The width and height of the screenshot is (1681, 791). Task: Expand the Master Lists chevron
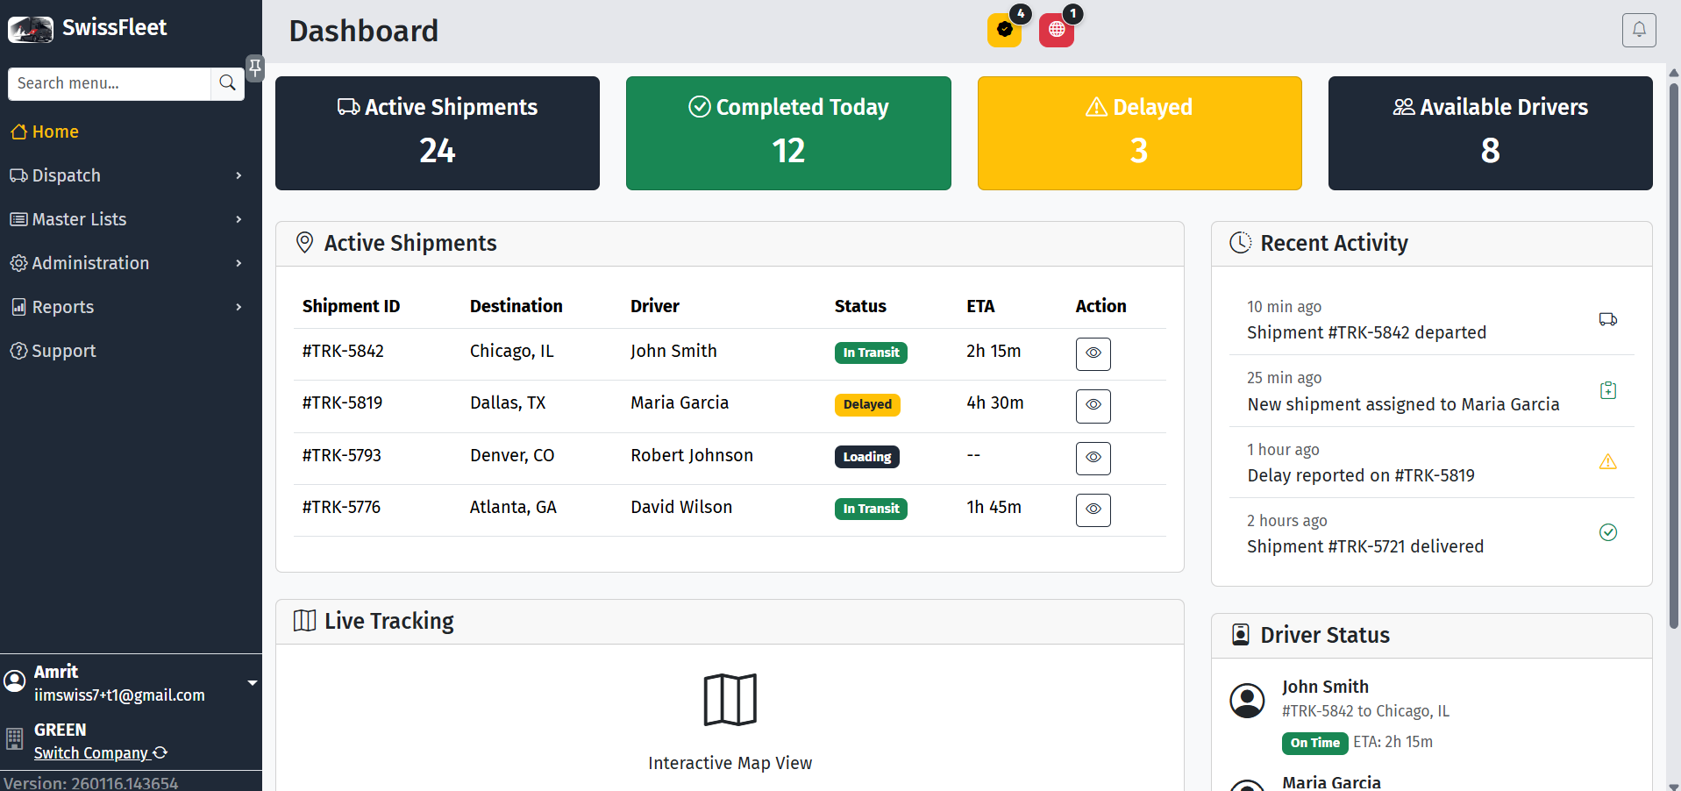pyautogui.click(x=239, y=219)
